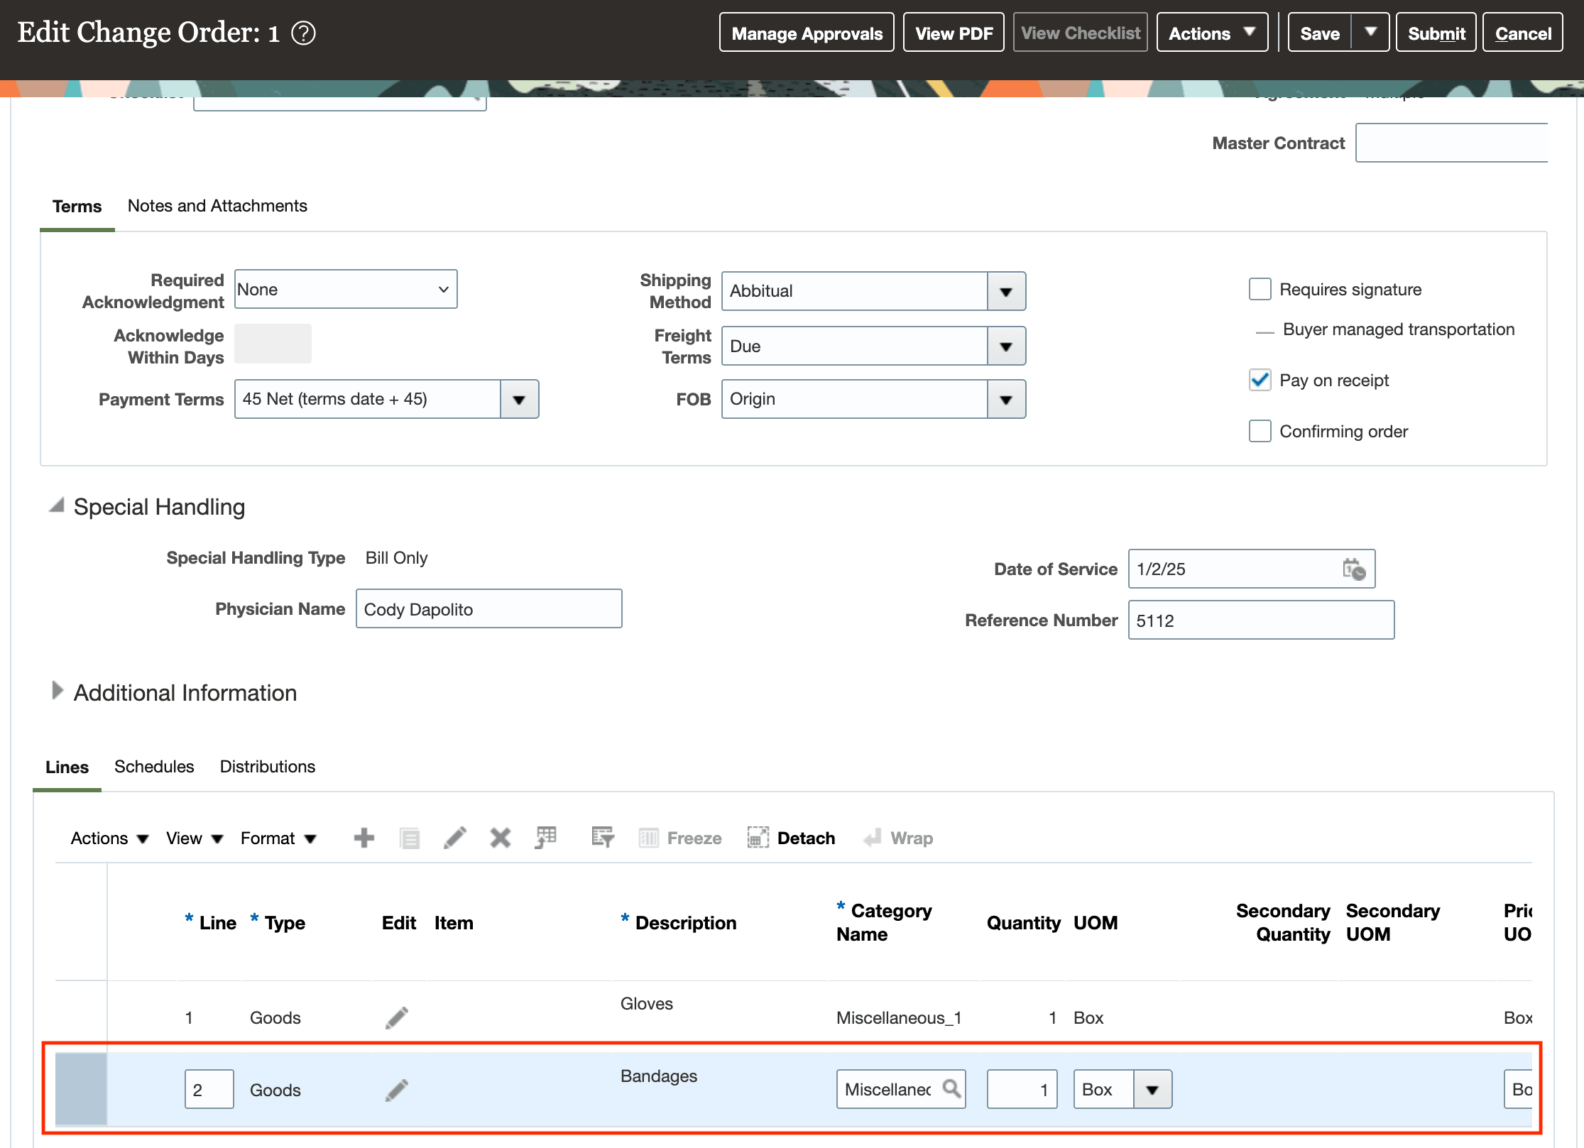
Task: Enable the Requires signature checkbox
Action: coord(1260,290)
